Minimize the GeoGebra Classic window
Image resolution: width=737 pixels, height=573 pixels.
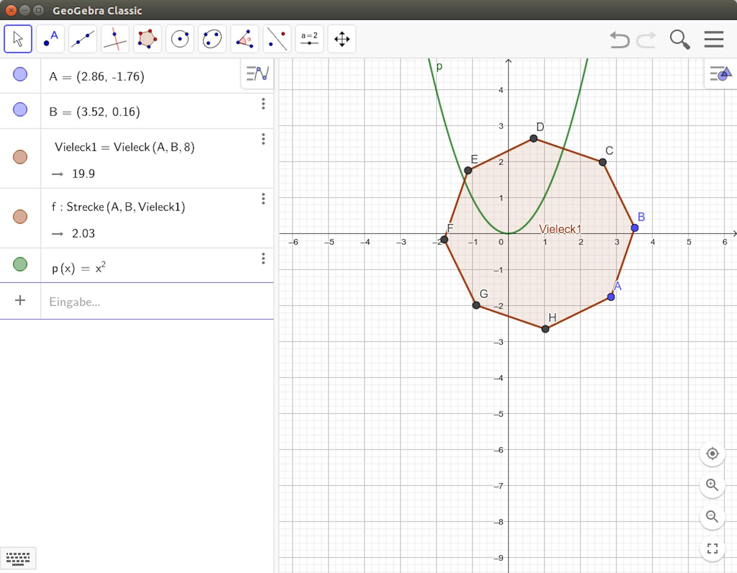coord(25,10)
